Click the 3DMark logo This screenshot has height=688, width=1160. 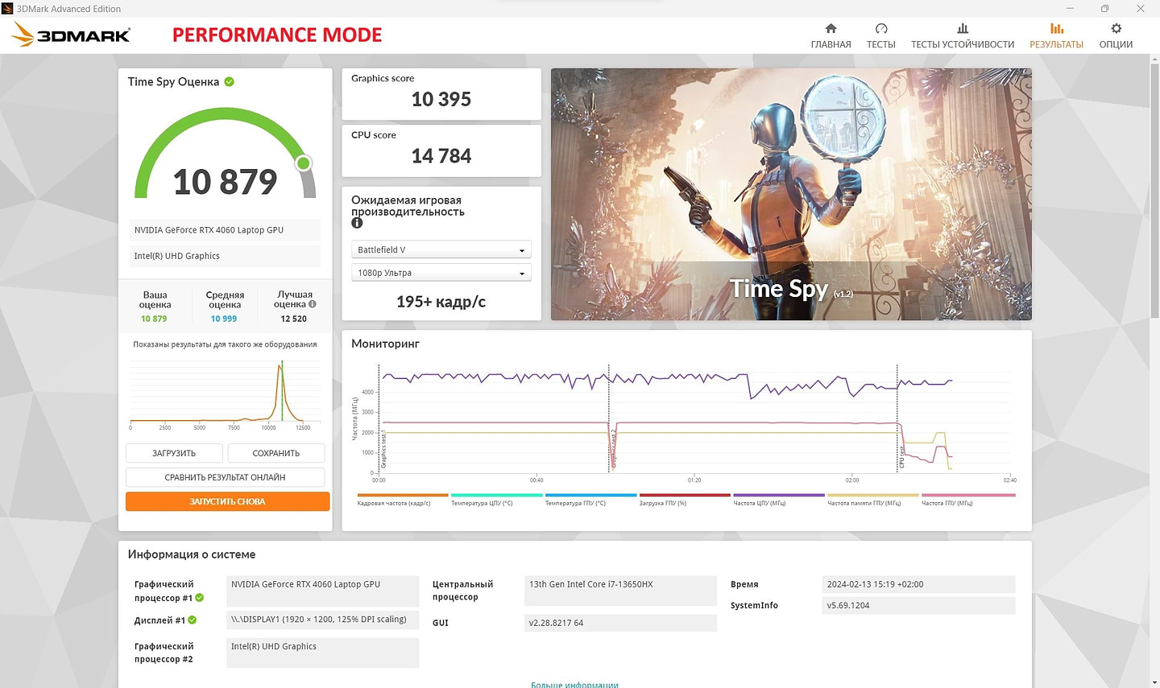click(71, 35)
